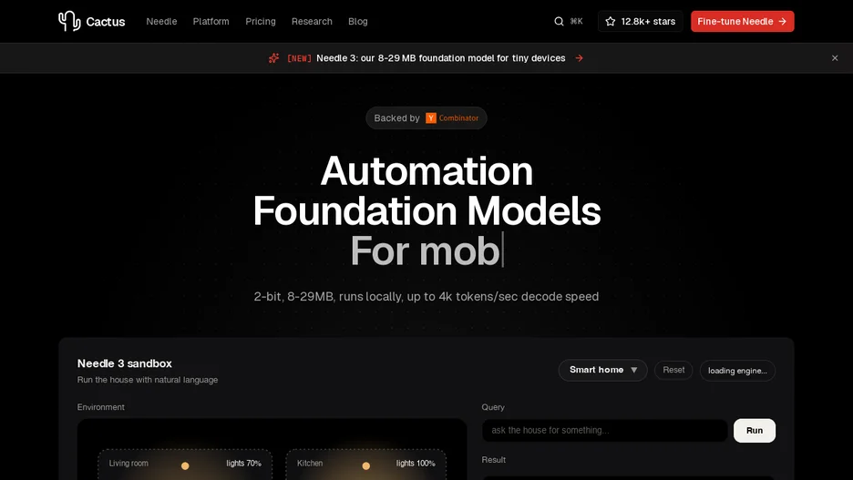
Task: Click Fine-tune Needle button
Action: [743, 21]
